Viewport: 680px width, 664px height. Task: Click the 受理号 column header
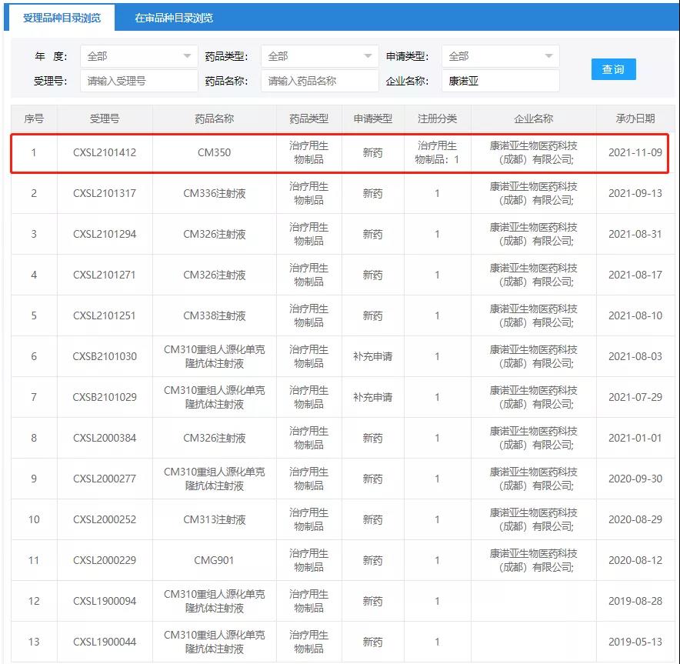click(x=105, y=118)
